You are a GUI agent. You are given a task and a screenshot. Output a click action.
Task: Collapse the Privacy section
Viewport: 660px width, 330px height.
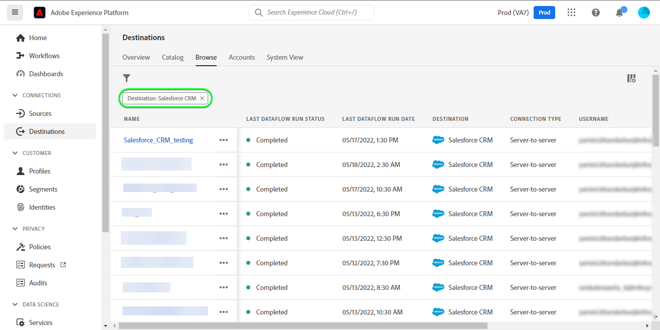15,229
